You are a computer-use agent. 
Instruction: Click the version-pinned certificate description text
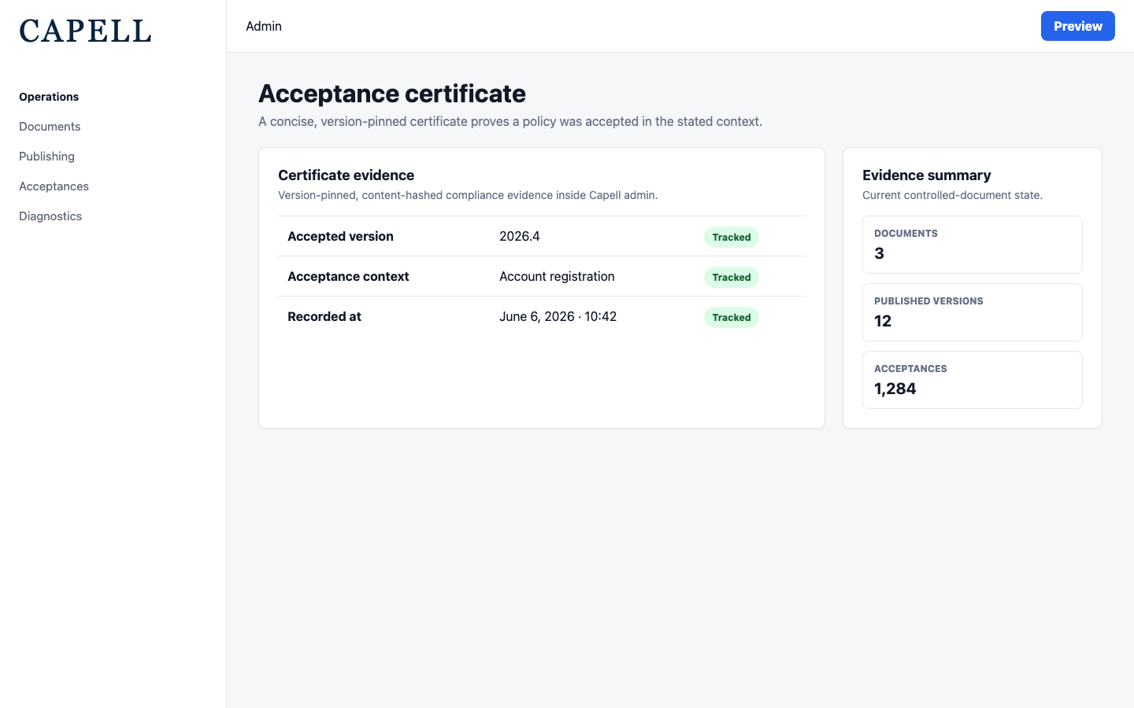click(510, 121)
